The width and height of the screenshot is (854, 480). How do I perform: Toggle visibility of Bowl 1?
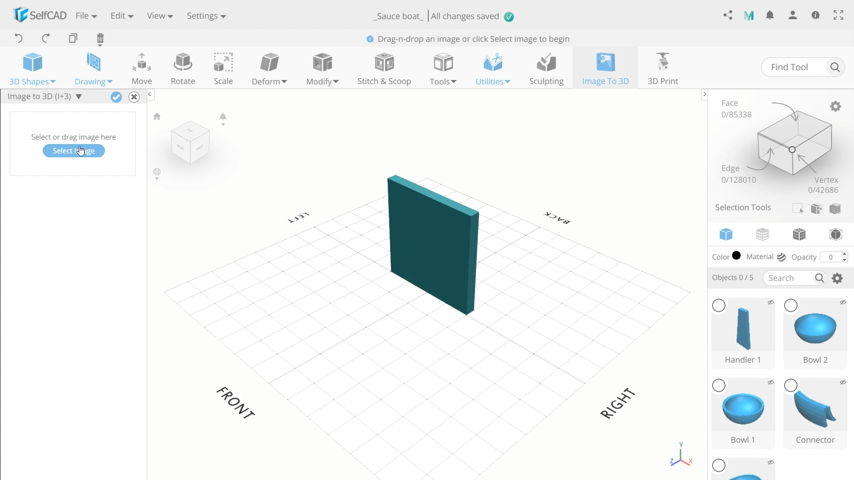pos(771,382)
